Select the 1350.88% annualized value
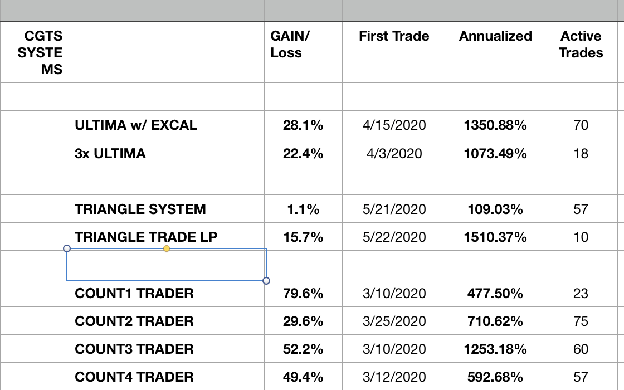The width and height of the screenshot is (624, 390). pos(495,125)
